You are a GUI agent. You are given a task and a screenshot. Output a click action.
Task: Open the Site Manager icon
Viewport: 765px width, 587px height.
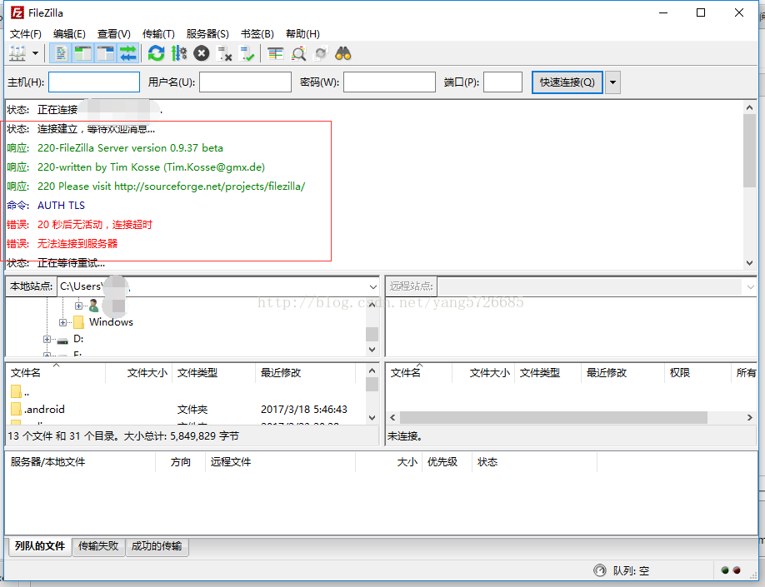[x=17, y=53]
